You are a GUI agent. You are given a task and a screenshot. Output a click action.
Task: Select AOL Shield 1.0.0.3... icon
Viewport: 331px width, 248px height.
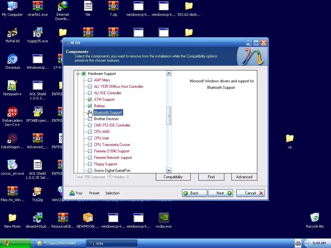click(x=37, y=90)
